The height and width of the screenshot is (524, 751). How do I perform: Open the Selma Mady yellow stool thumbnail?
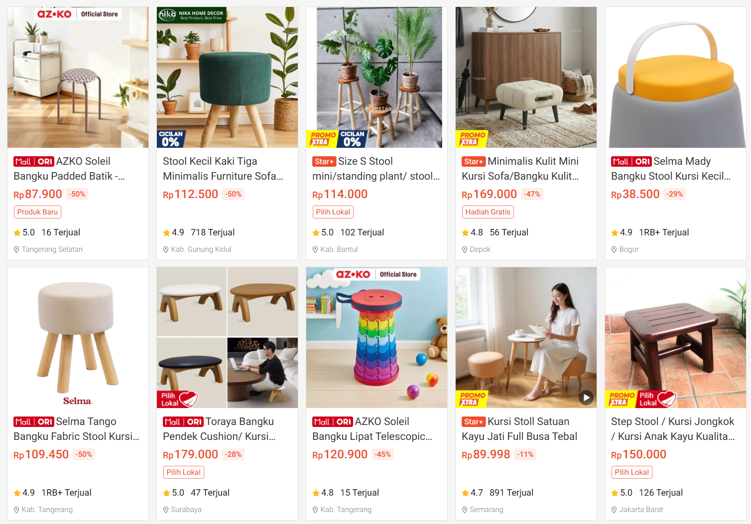pyautogui.click(x=675, y=78)
